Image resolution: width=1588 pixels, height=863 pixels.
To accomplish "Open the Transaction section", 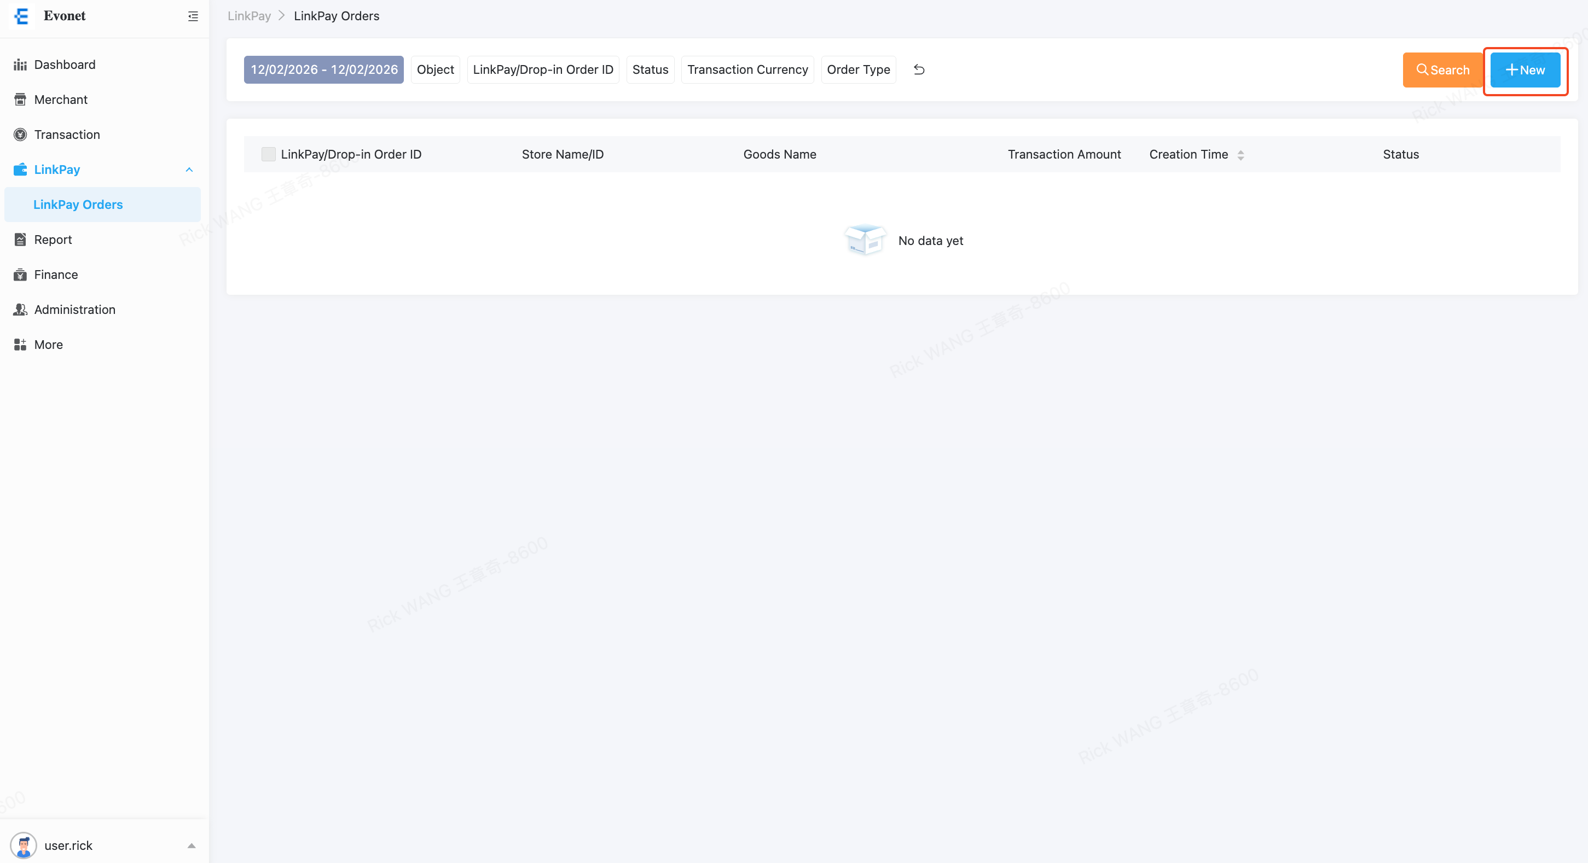I will pyautogui.click(x=67, y=135).
